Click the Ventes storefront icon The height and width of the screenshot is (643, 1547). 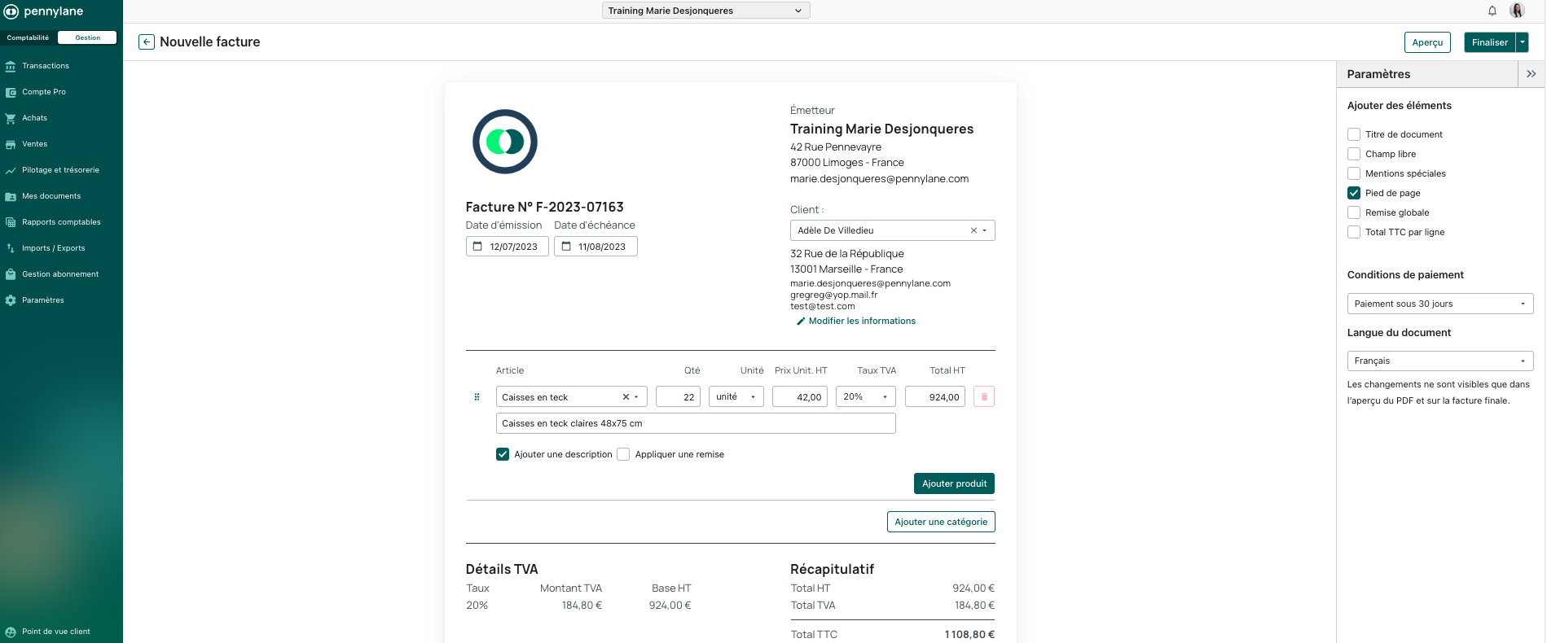click(11, 144)
